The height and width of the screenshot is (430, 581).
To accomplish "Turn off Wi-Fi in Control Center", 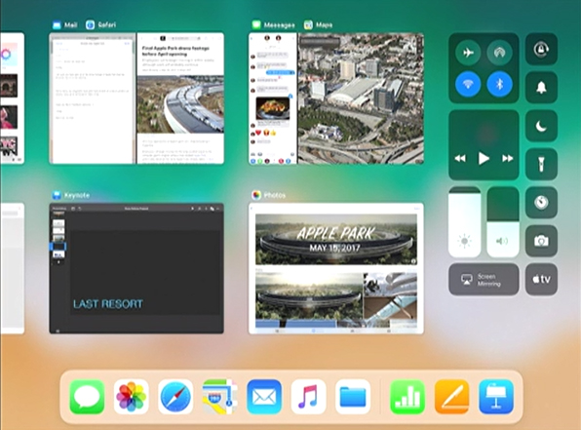I will tap(468, 84).
